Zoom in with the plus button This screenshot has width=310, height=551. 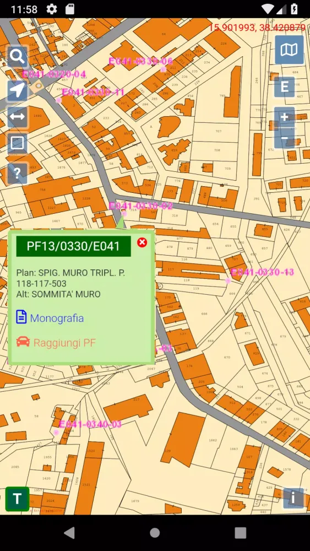point(284,117)
